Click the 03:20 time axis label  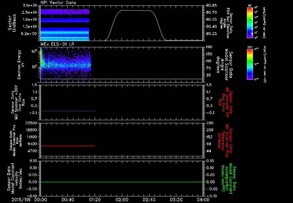[176, 200]
